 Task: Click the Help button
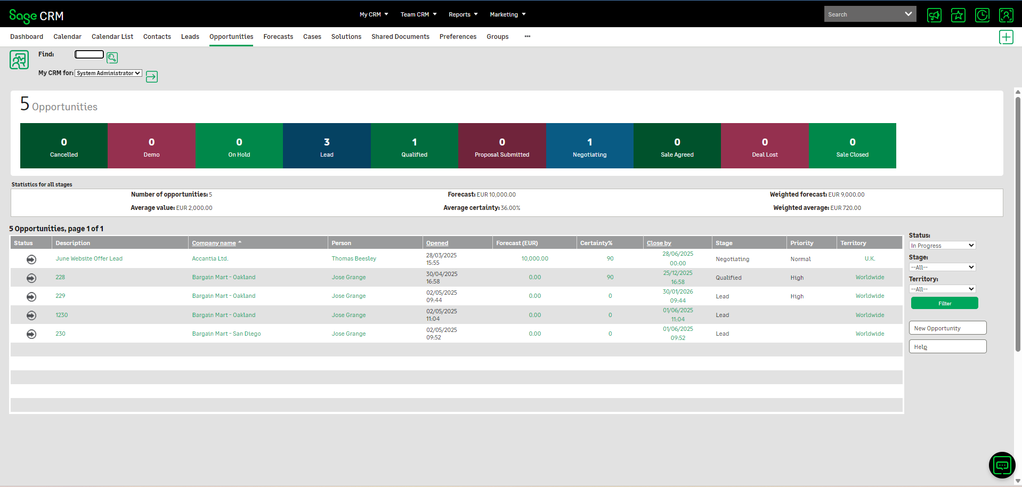(x=947, y=346)
